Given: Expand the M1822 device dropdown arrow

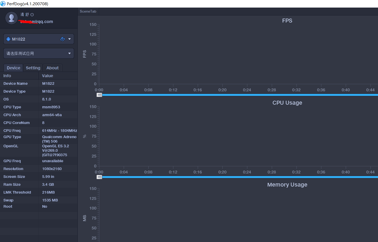Looking at the screenshot, I should (69, 39).
